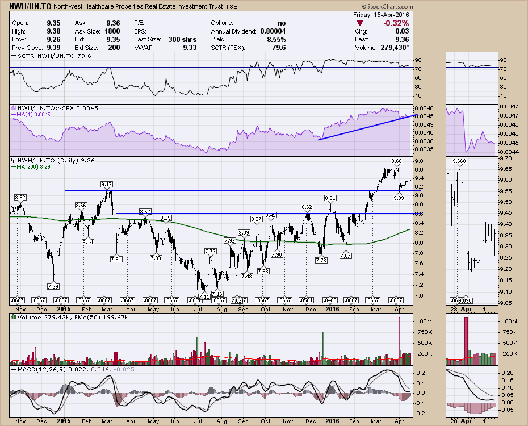The width and height of the screenshot is (528, 426).
Task: Click the 9.13 peak price label
Action: (106, 185)
